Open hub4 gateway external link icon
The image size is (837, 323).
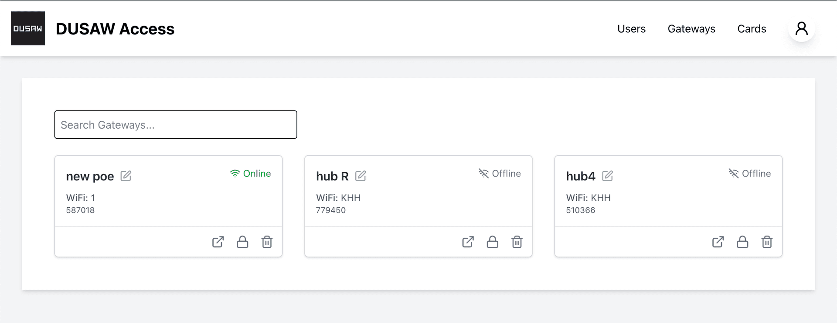[x=718, y=242]
